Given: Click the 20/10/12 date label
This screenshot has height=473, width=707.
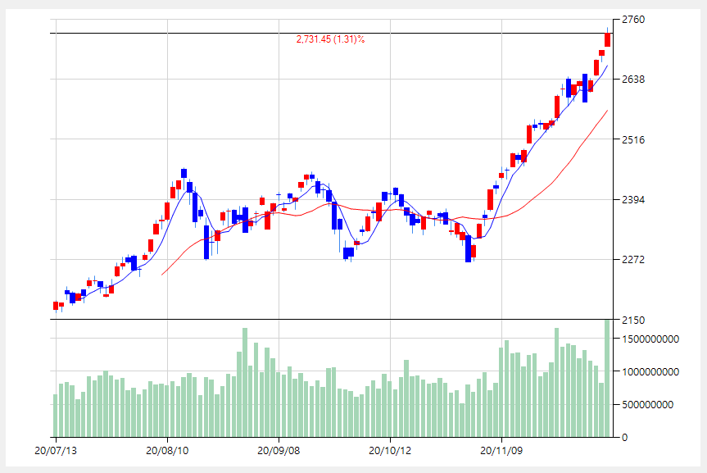Looking at the screenshot, I should point(390,450).
